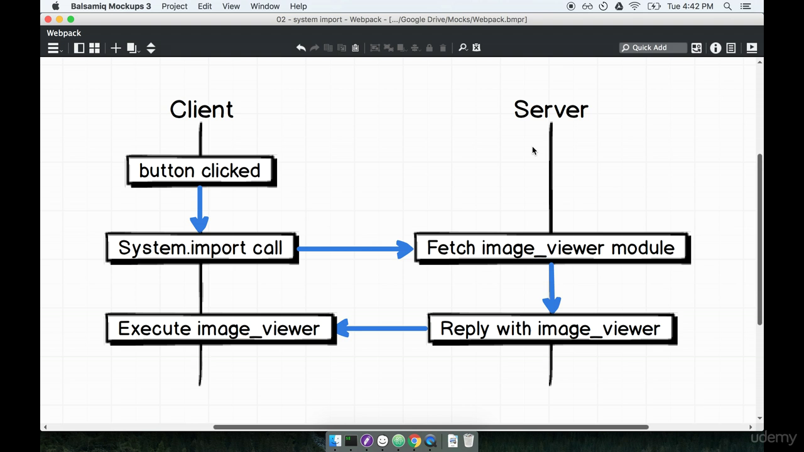Screen dimensions: 804x452
Task: Type in the Quick Add search field
Action: pos(653,48)
